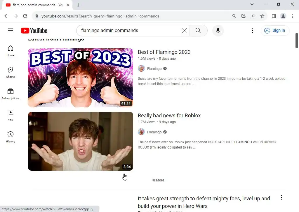The image size is (299, 212).
Task: Restore down the browser window
Action: point(279,4)
